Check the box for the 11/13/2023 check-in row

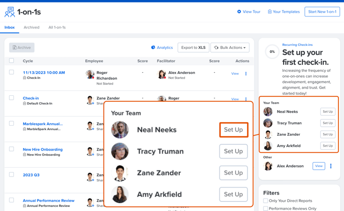pyautogui.click(x=11, y=72)
